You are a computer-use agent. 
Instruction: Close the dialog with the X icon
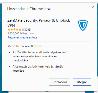(x=93, y=7)
